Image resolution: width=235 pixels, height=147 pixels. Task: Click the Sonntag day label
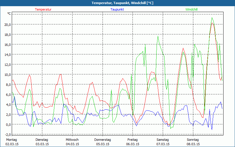click(193, 140)
